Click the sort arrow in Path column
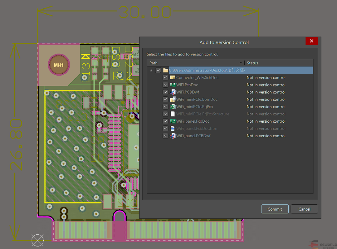This screenshot has width=337, height=249. coord(241,63)
